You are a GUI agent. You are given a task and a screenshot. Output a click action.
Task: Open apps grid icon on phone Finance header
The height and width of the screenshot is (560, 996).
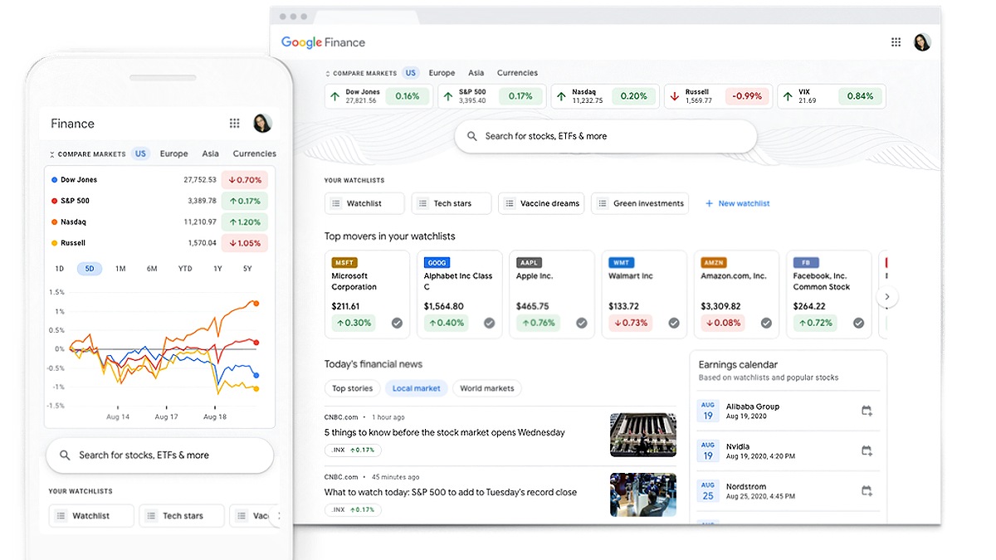point(235,124)
